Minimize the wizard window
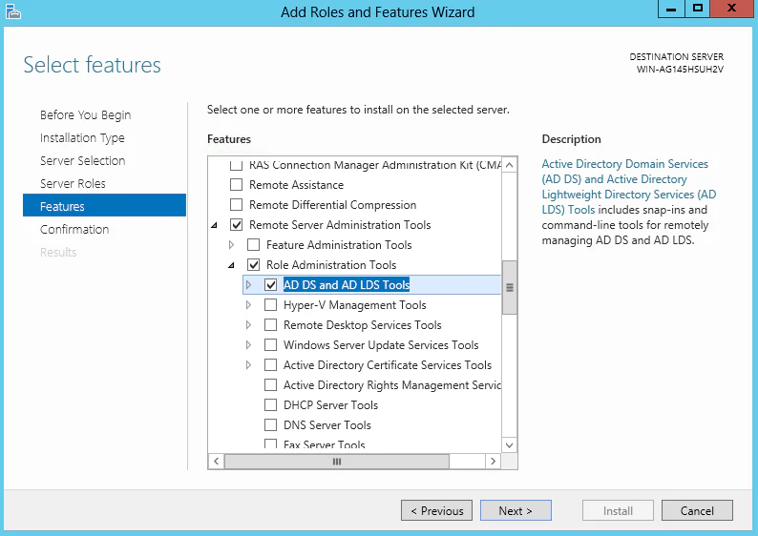This screenshot has height=536, width=758. pyautogui.click(x=671, y=9)
